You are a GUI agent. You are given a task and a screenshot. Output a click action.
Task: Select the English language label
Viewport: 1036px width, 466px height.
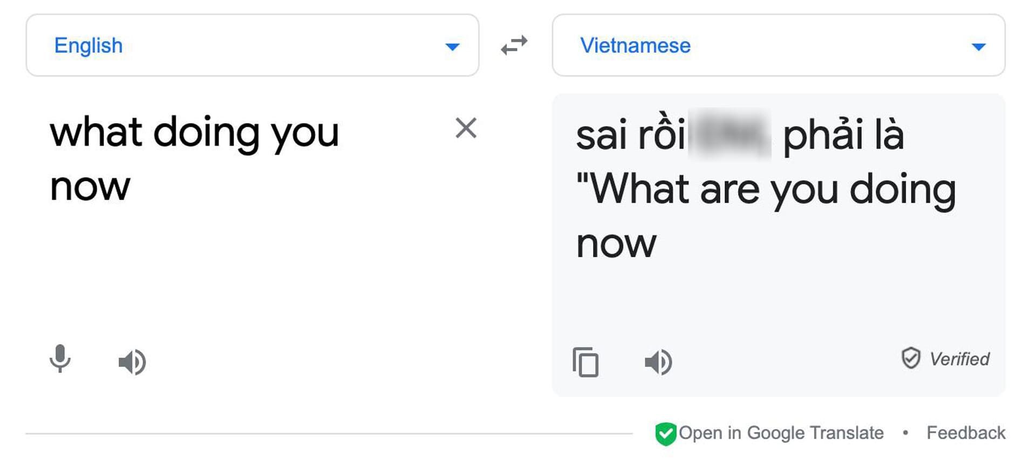tap(88, 45)
